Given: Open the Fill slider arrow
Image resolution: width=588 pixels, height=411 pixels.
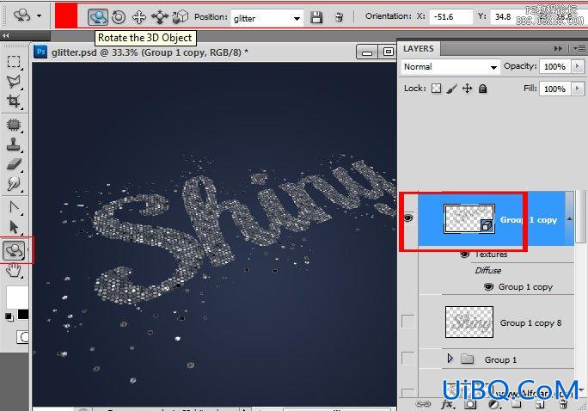Looking at the screenshot, I should point(578,89).
